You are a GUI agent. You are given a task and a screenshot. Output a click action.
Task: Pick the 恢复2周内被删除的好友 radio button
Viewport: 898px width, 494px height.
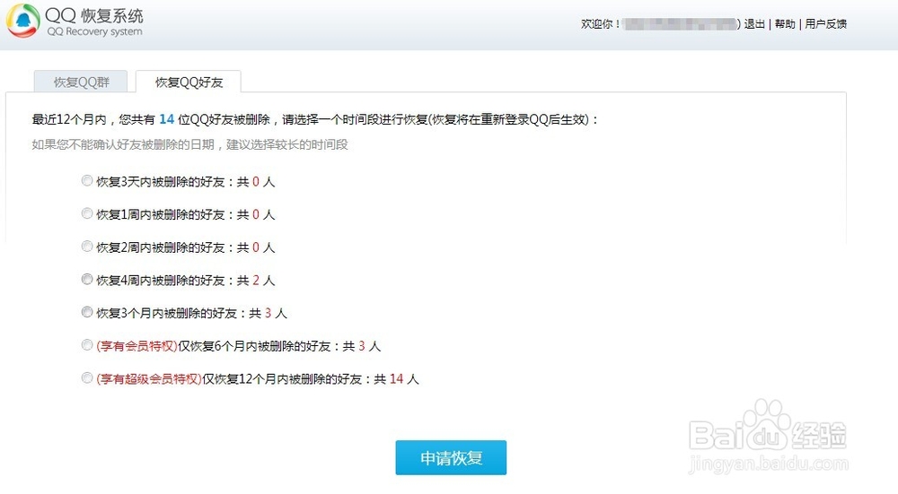point(87,247)
